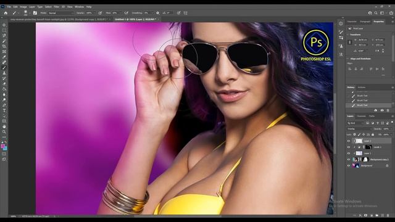This screenshot has height=222, width=395.
Task: Add a layer style via fx icon
Action: (360, 215)
